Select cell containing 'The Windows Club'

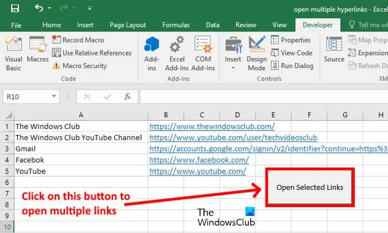click(81, 127)
